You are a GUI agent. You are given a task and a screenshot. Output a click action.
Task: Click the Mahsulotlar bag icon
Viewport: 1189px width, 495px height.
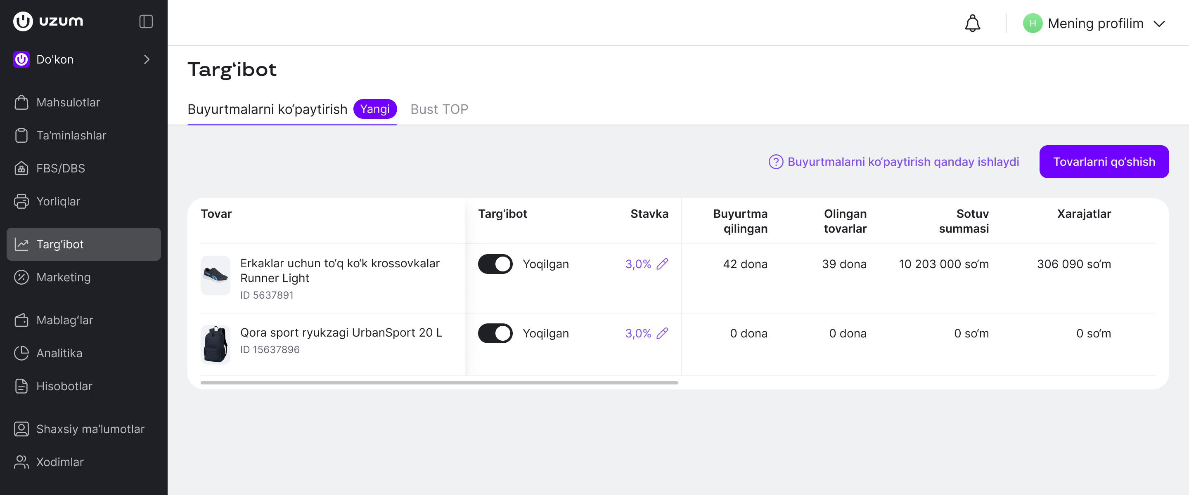click(21, 102)
